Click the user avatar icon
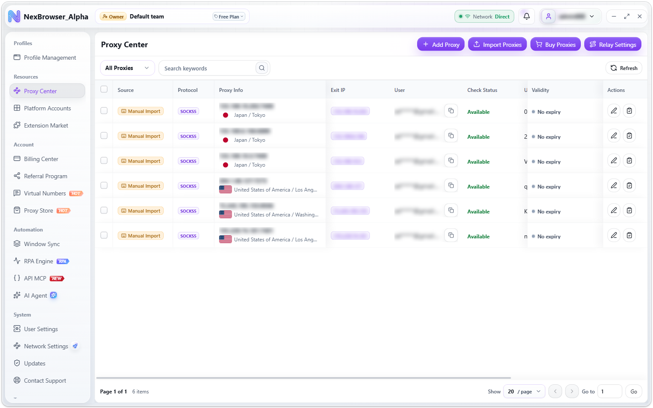Screen dimensions: 653x408 pyautogui.click(x=549, y=17)
